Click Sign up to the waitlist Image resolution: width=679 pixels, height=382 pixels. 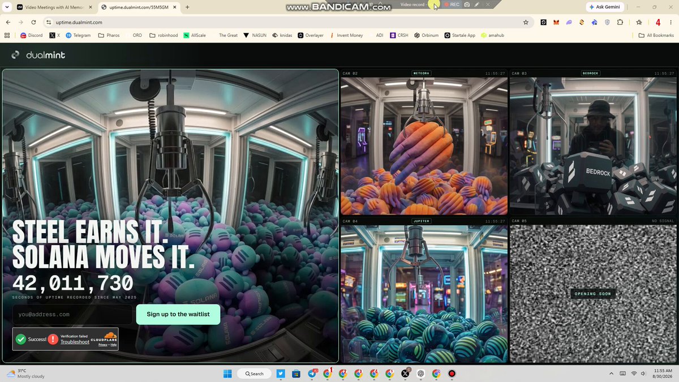tap(178, 314)
